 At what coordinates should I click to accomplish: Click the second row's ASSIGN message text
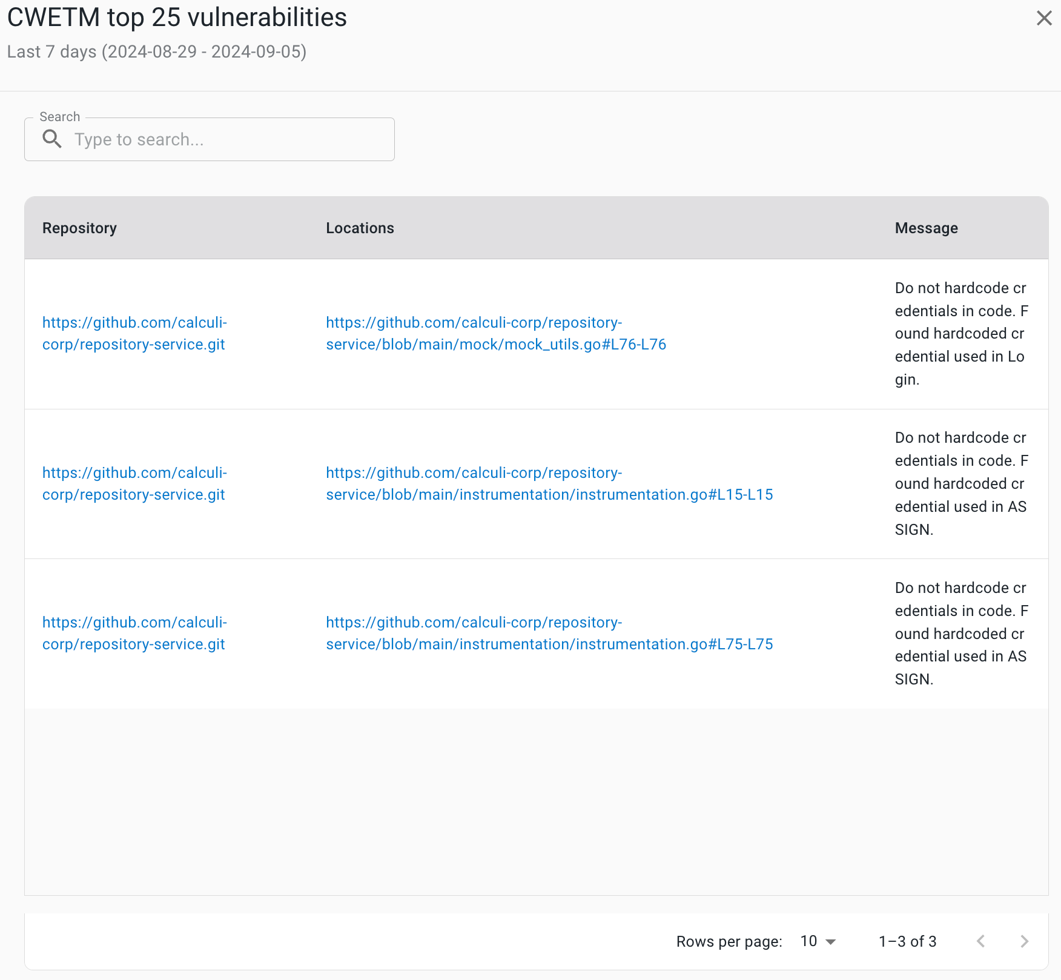[x=960, y=484]
